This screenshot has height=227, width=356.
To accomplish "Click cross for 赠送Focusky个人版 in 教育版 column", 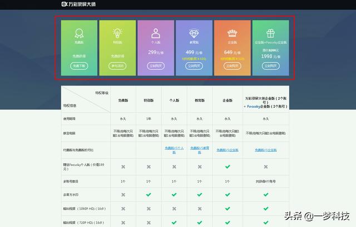I will pos(200,167).
